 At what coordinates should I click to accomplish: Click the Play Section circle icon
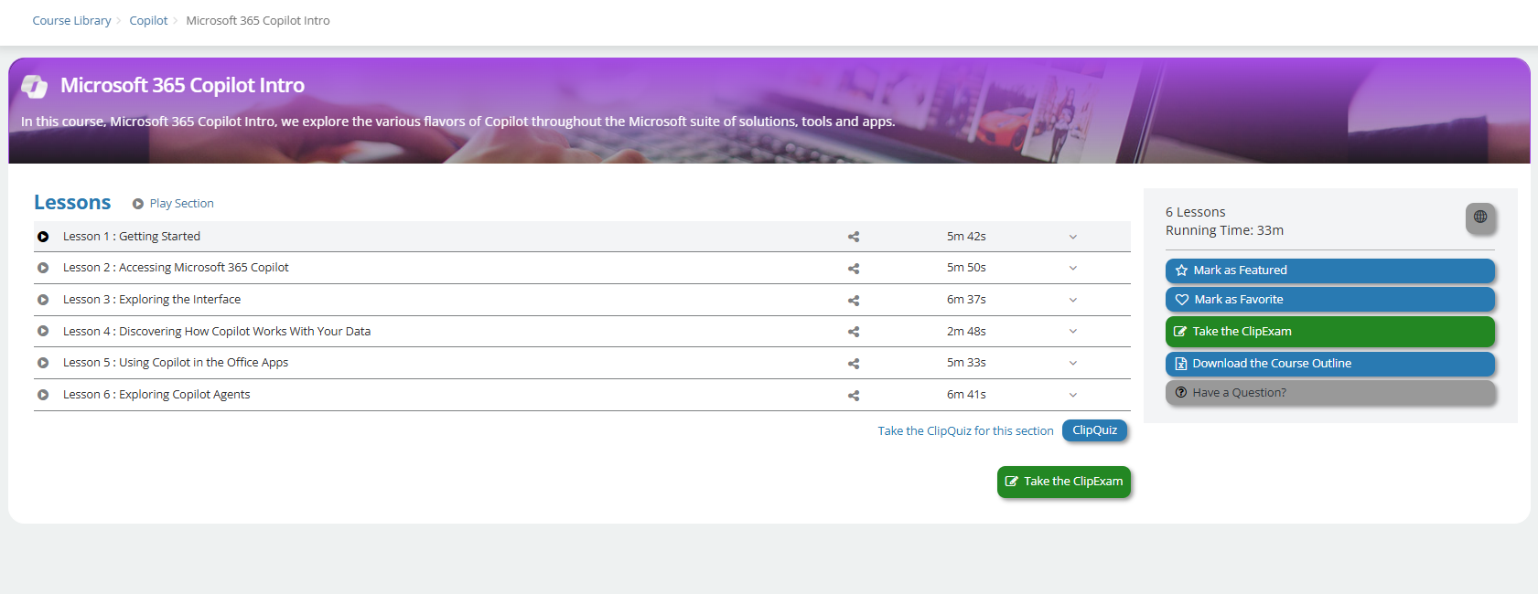click(137, 204)
